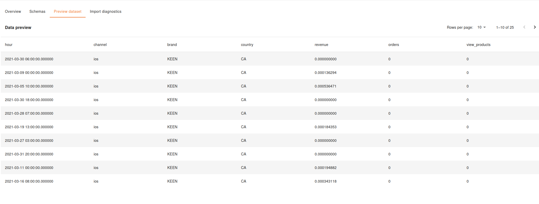Select the 2021-03-11 00:00:00.000000 hour cell
Screen dimensions: 539x204
[x=29, y=168]
